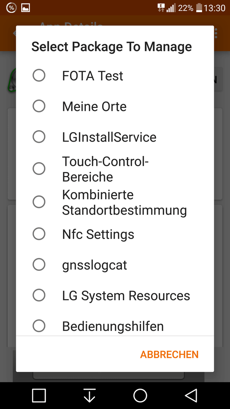230x409 pixels.
Task: Tap the notification pull-down arrow icon
Action: click(x=90, y=395)
